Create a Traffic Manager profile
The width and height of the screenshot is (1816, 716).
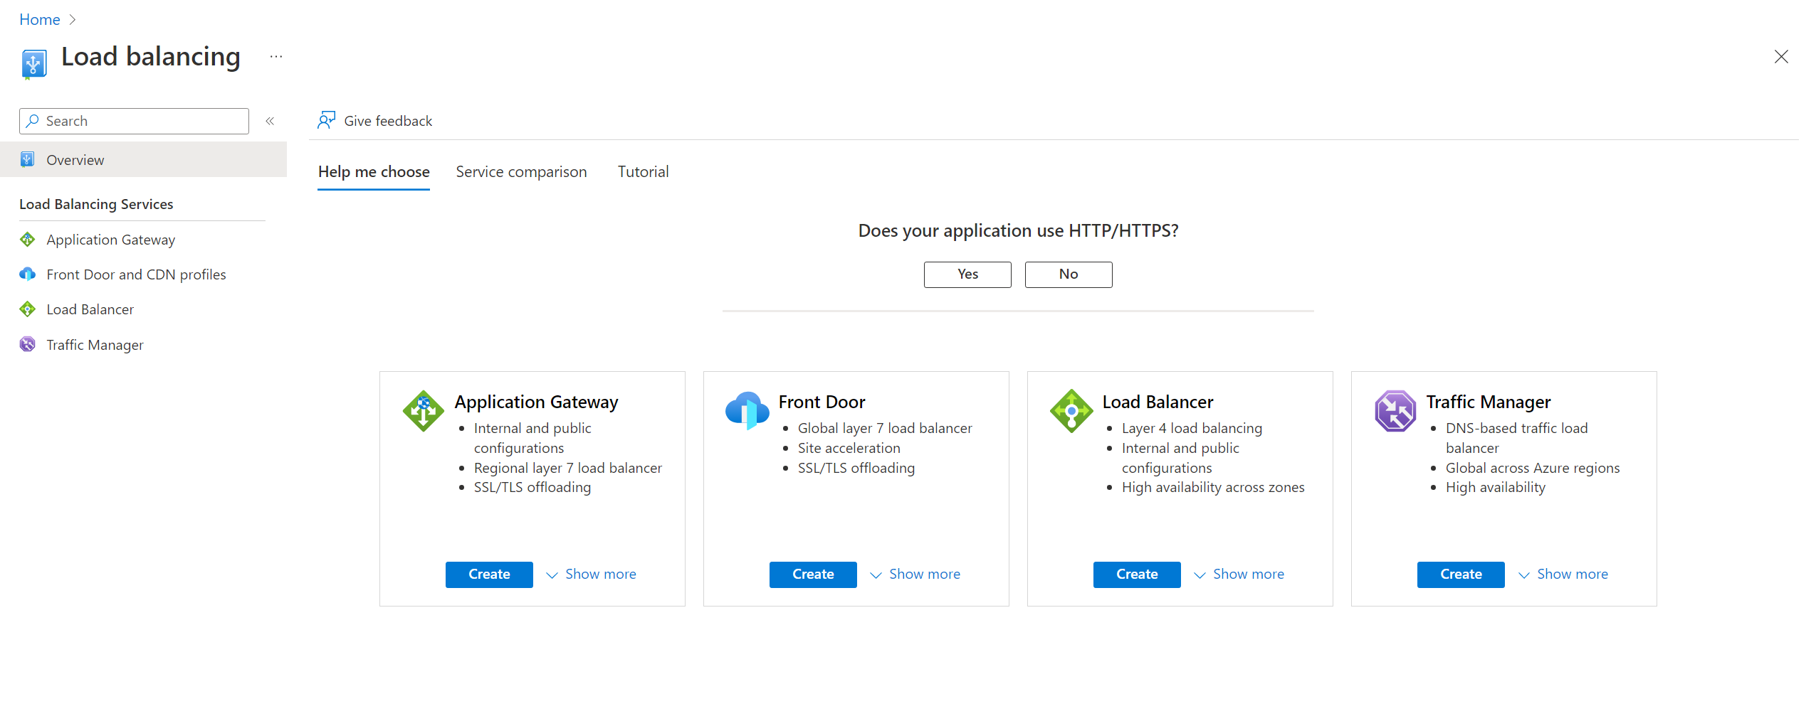[x=1461, y=575]
